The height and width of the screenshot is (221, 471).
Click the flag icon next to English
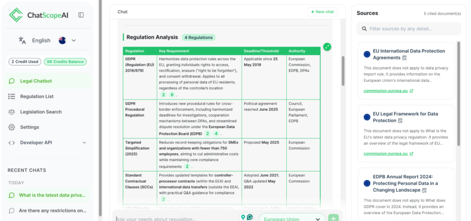62,40
